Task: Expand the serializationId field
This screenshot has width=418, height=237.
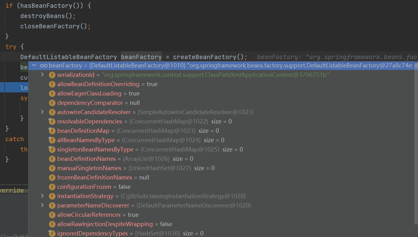Action: 43,75
